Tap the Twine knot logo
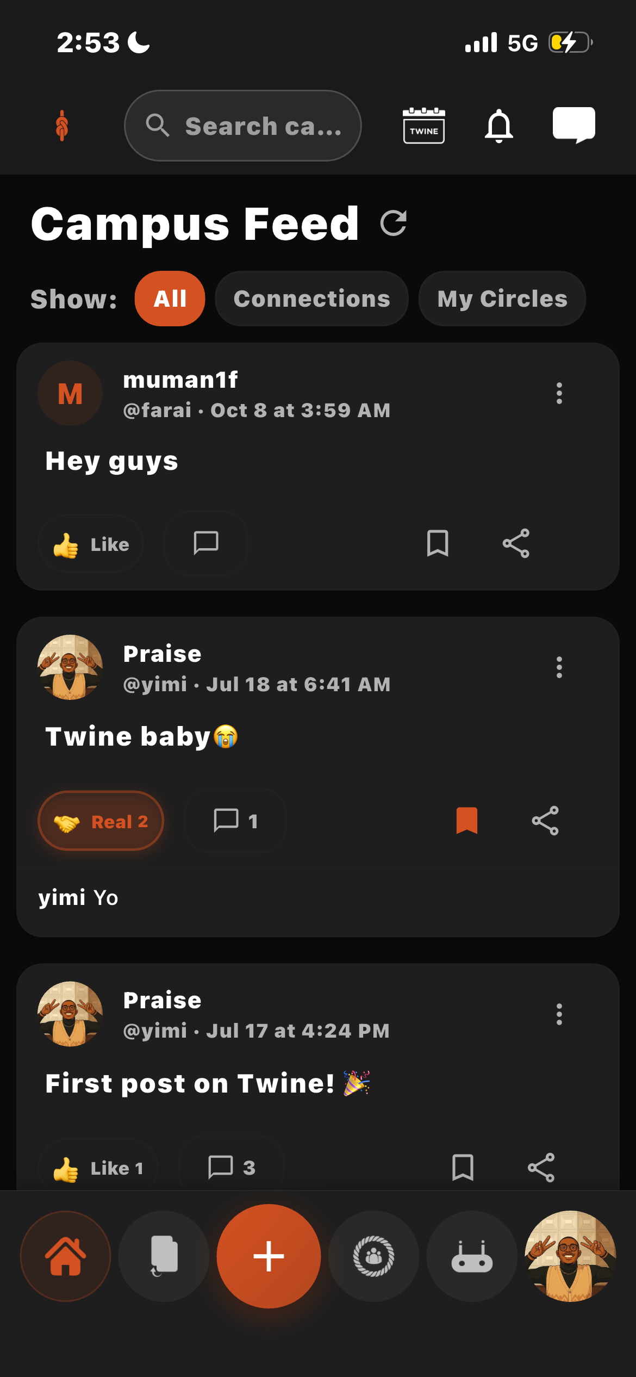 pyautogui.click(x=63, y=126)
